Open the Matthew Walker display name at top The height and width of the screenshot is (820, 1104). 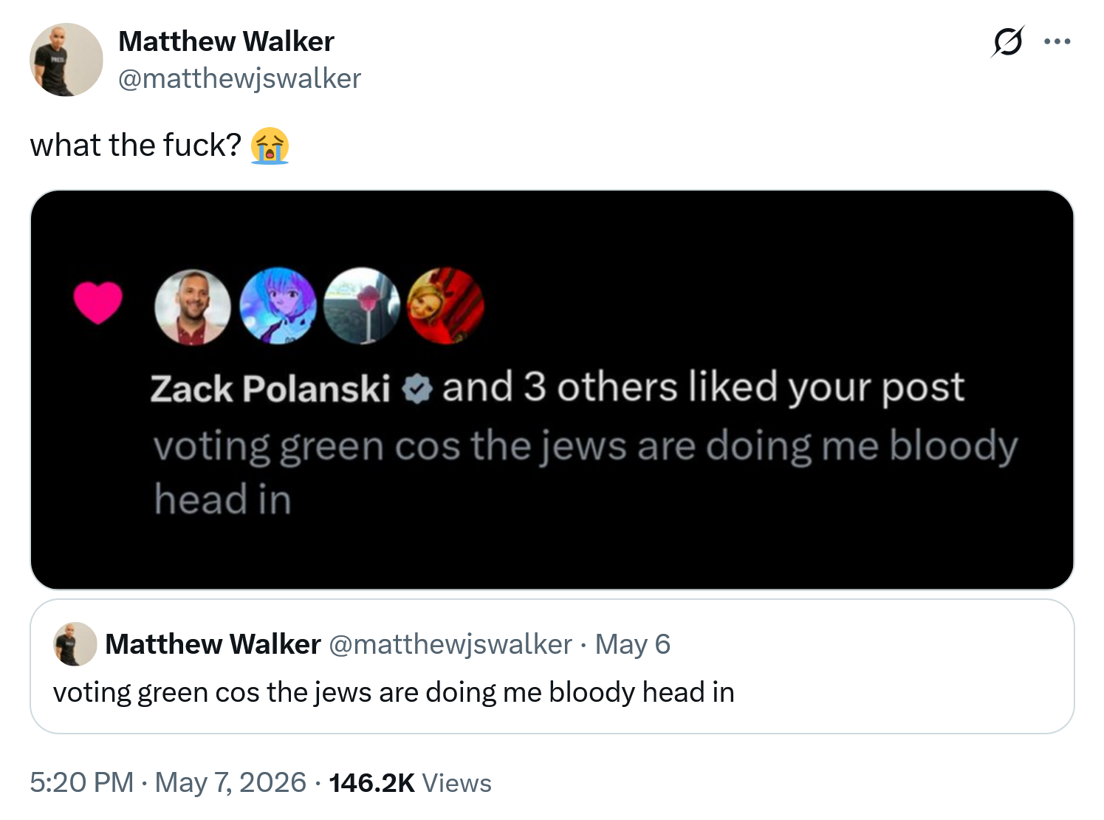(x=226, y=41)
